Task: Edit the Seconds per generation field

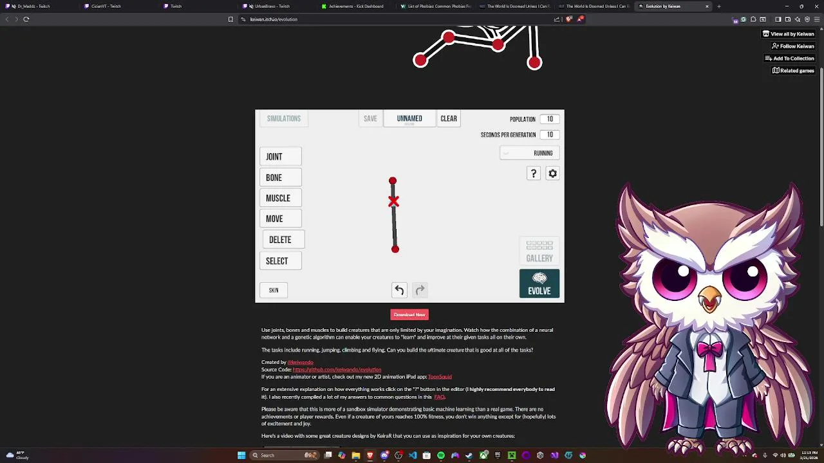Action: click(550, 134)
